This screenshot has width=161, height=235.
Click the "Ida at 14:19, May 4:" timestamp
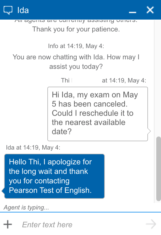[x=33, y=147]
